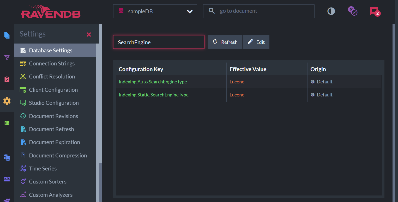Click the Document Compression menu icon
The width and height of the screenshot is (398, 202).
tap(23, 156)
